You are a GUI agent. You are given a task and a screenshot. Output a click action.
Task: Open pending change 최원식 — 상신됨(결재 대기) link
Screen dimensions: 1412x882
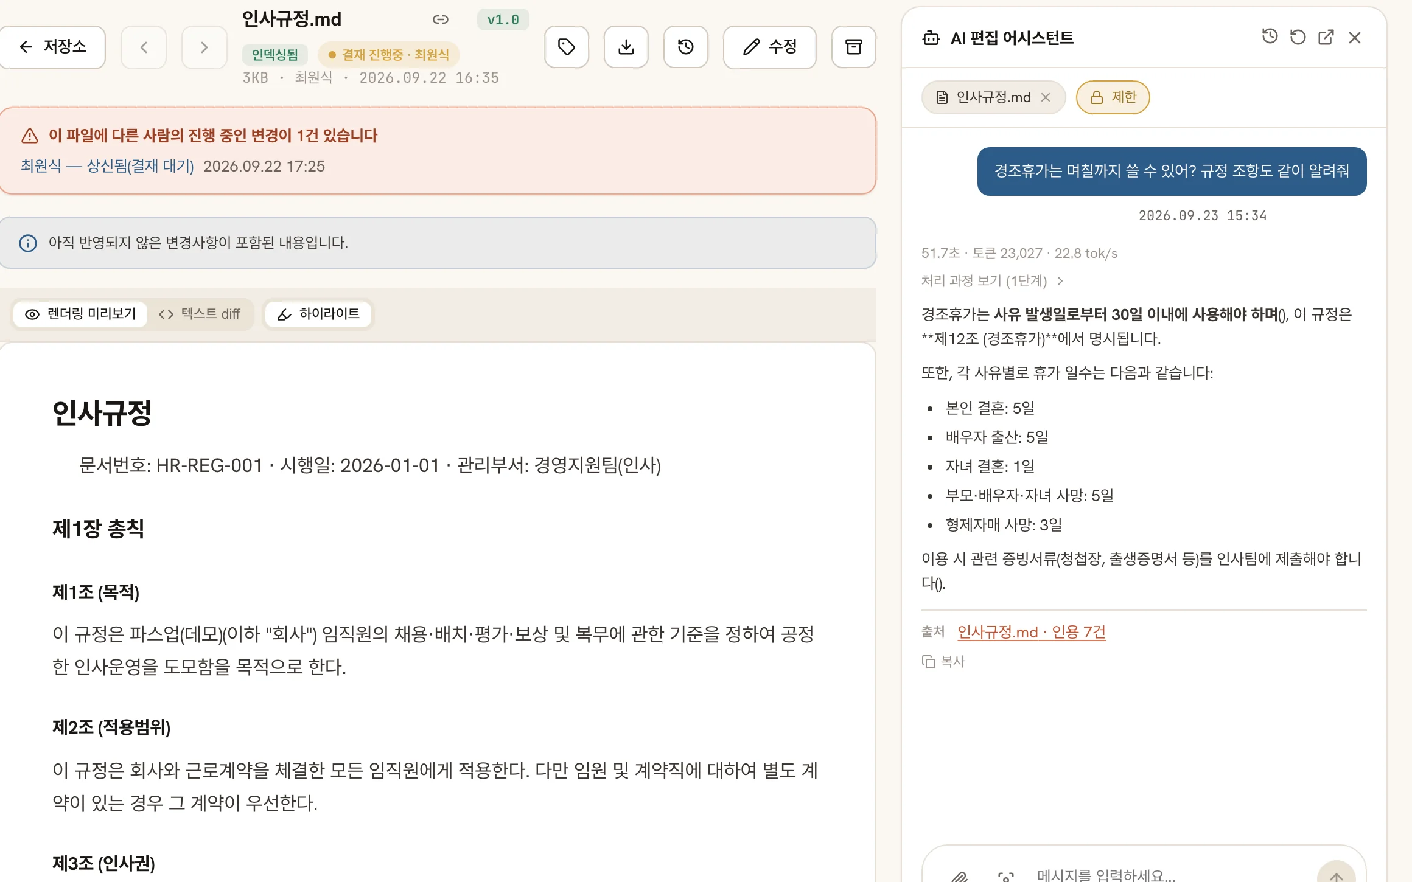[x=107, y=166]
